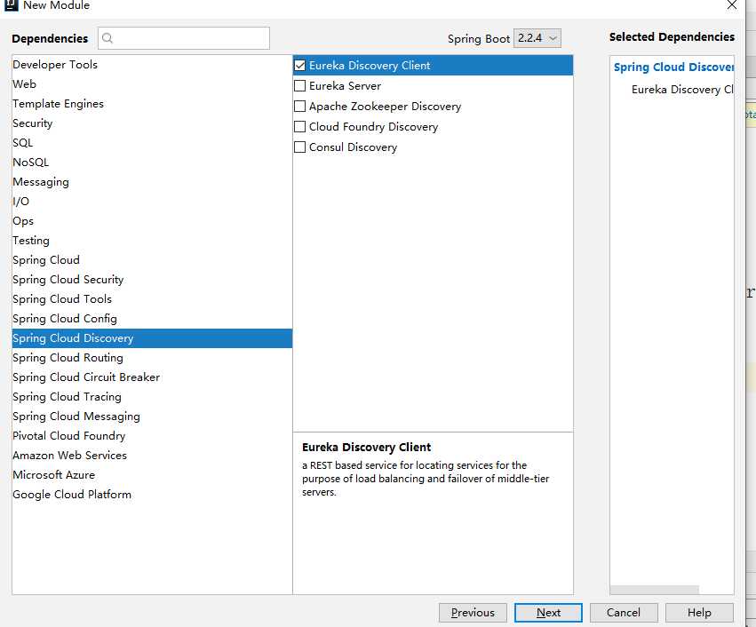The height and width of the screenshot is (627, 756).
Task: Uncheck Eureka Discovery Client checkbox
Action: click(x=300, y=66)
